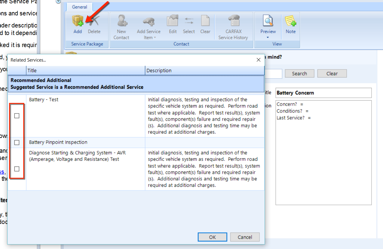
Task: Sort by the Title column header
Action: (85, 71)
